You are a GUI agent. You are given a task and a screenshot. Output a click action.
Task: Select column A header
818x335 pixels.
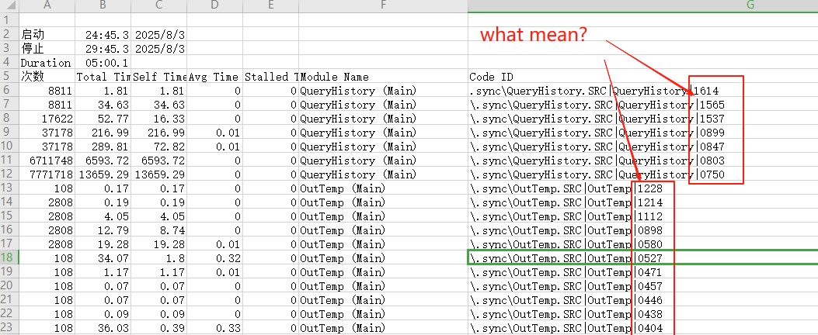pyautogui.click(x=47, y=6)
